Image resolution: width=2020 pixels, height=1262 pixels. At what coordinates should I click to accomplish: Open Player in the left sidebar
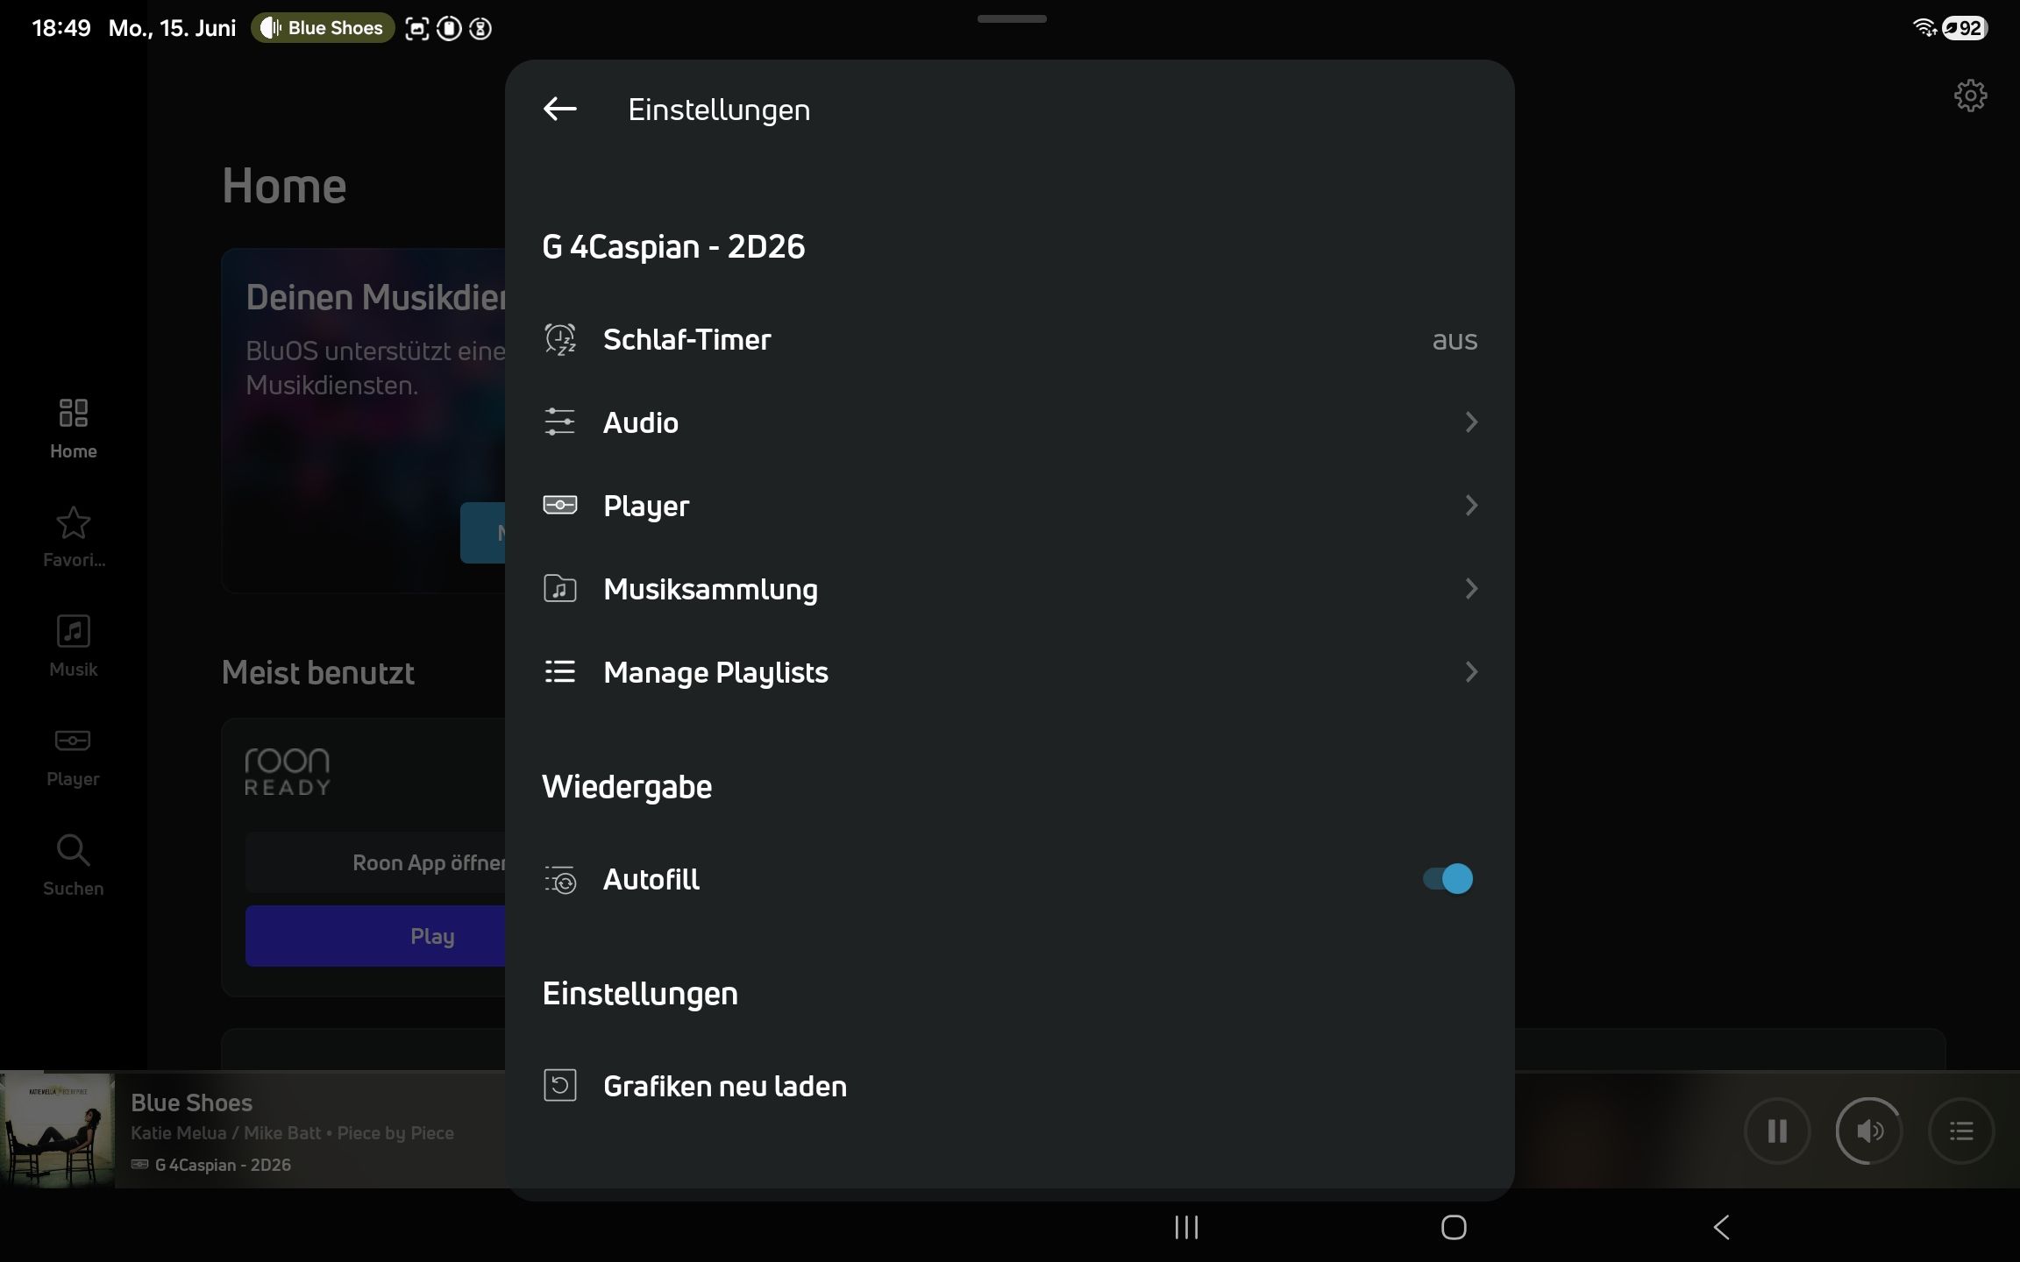[73, 756]
